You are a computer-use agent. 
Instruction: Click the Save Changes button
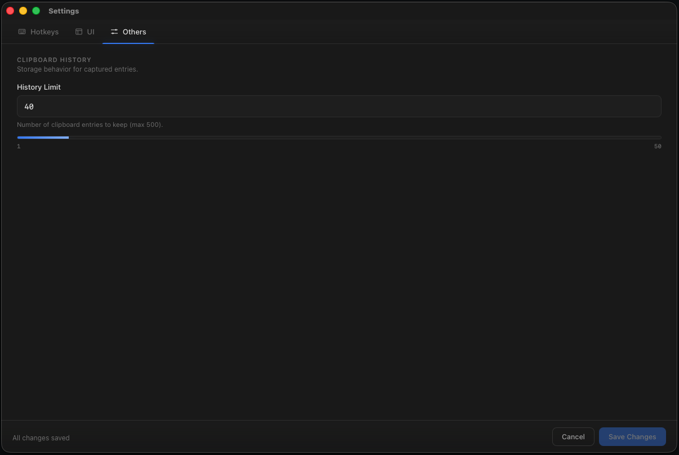pyautogui.click(x=632, y=437)
